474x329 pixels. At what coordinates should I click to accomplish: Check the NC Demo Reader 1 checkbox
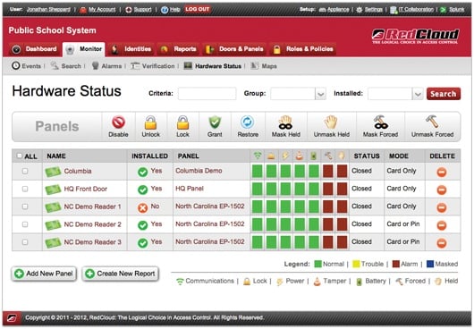(25, 207)
